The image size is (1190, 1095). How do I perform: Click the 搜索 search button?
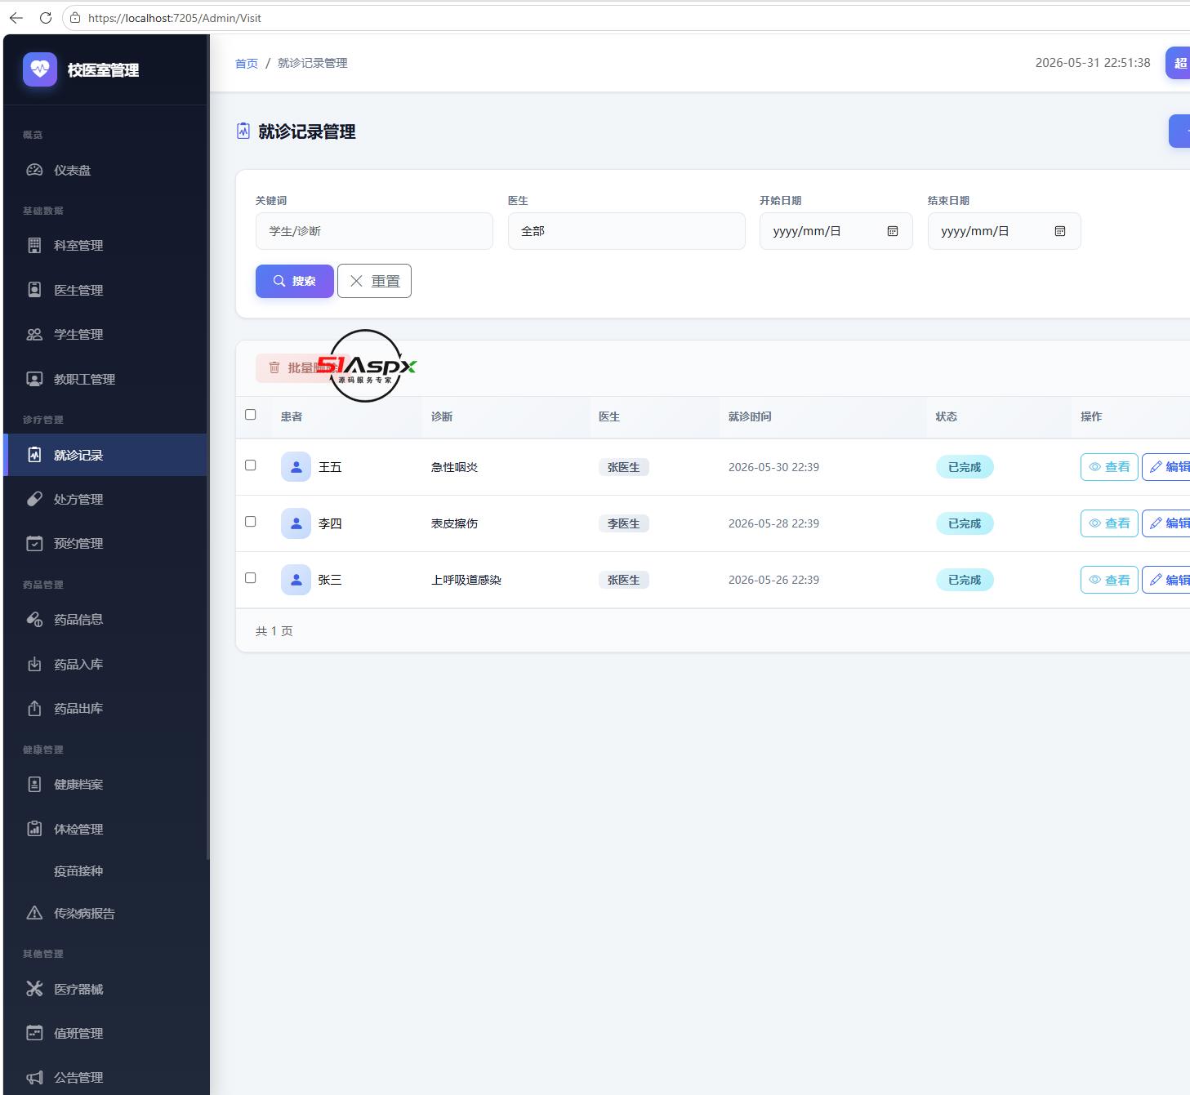295,281
